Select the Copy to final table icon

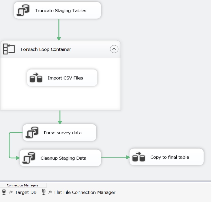point(139,157)
